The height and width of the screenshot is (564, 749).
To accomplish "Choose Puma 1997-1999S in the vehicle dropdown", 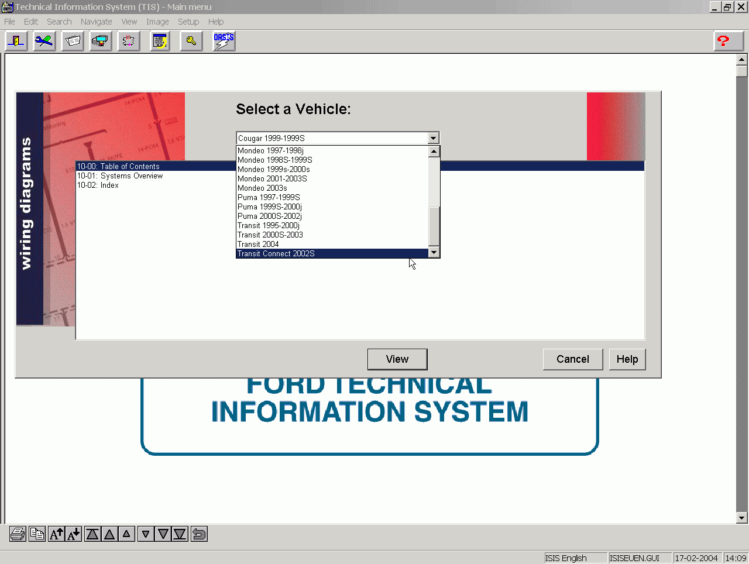I will pos(269,197).
